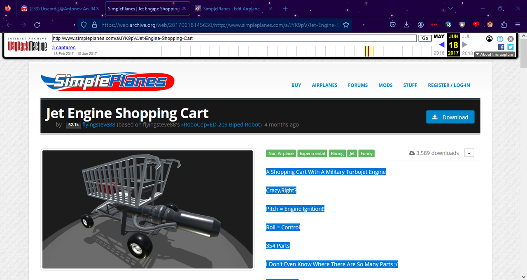Click the Wayback user account icon

point(489,39)
